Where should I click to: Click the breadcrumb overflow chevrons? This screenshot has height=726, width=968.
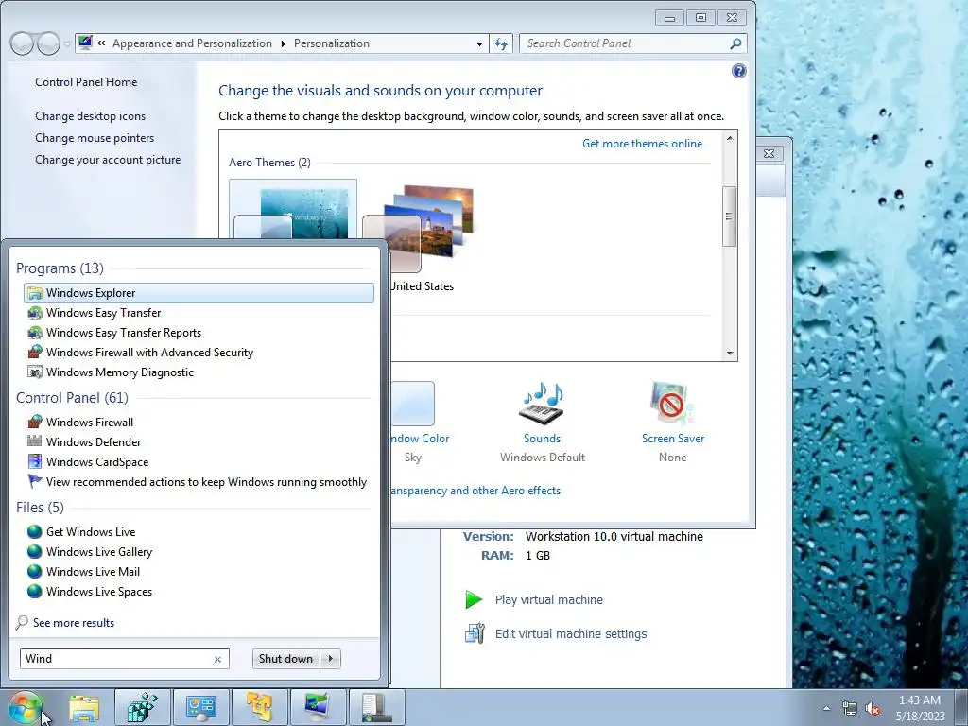[x=101, y=43]
